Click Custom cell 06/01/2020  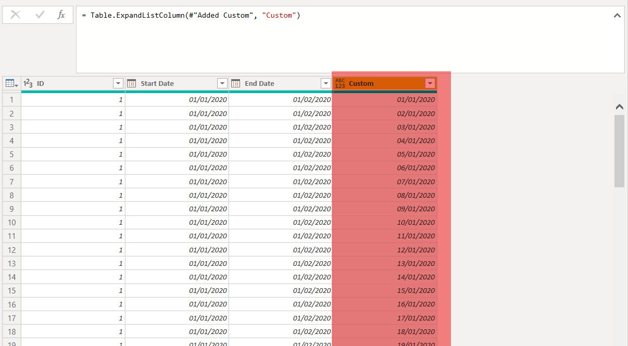(x=385, y=168)
